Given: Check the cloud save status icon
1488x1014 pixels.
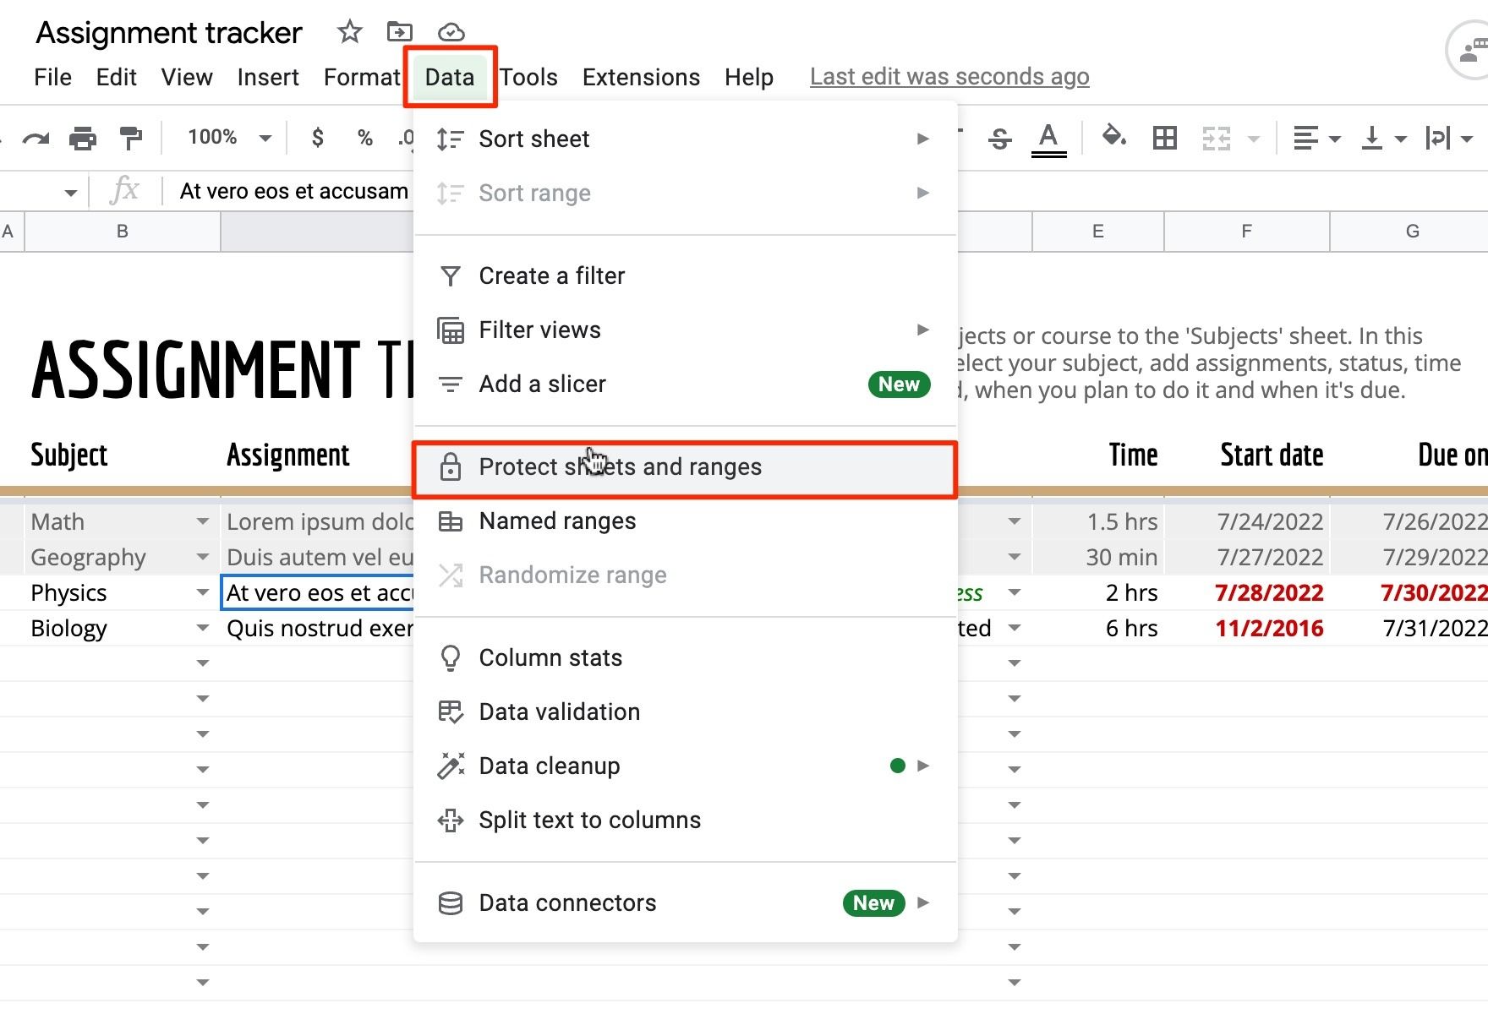Looking at the screenshot, I should coord(451,32).
